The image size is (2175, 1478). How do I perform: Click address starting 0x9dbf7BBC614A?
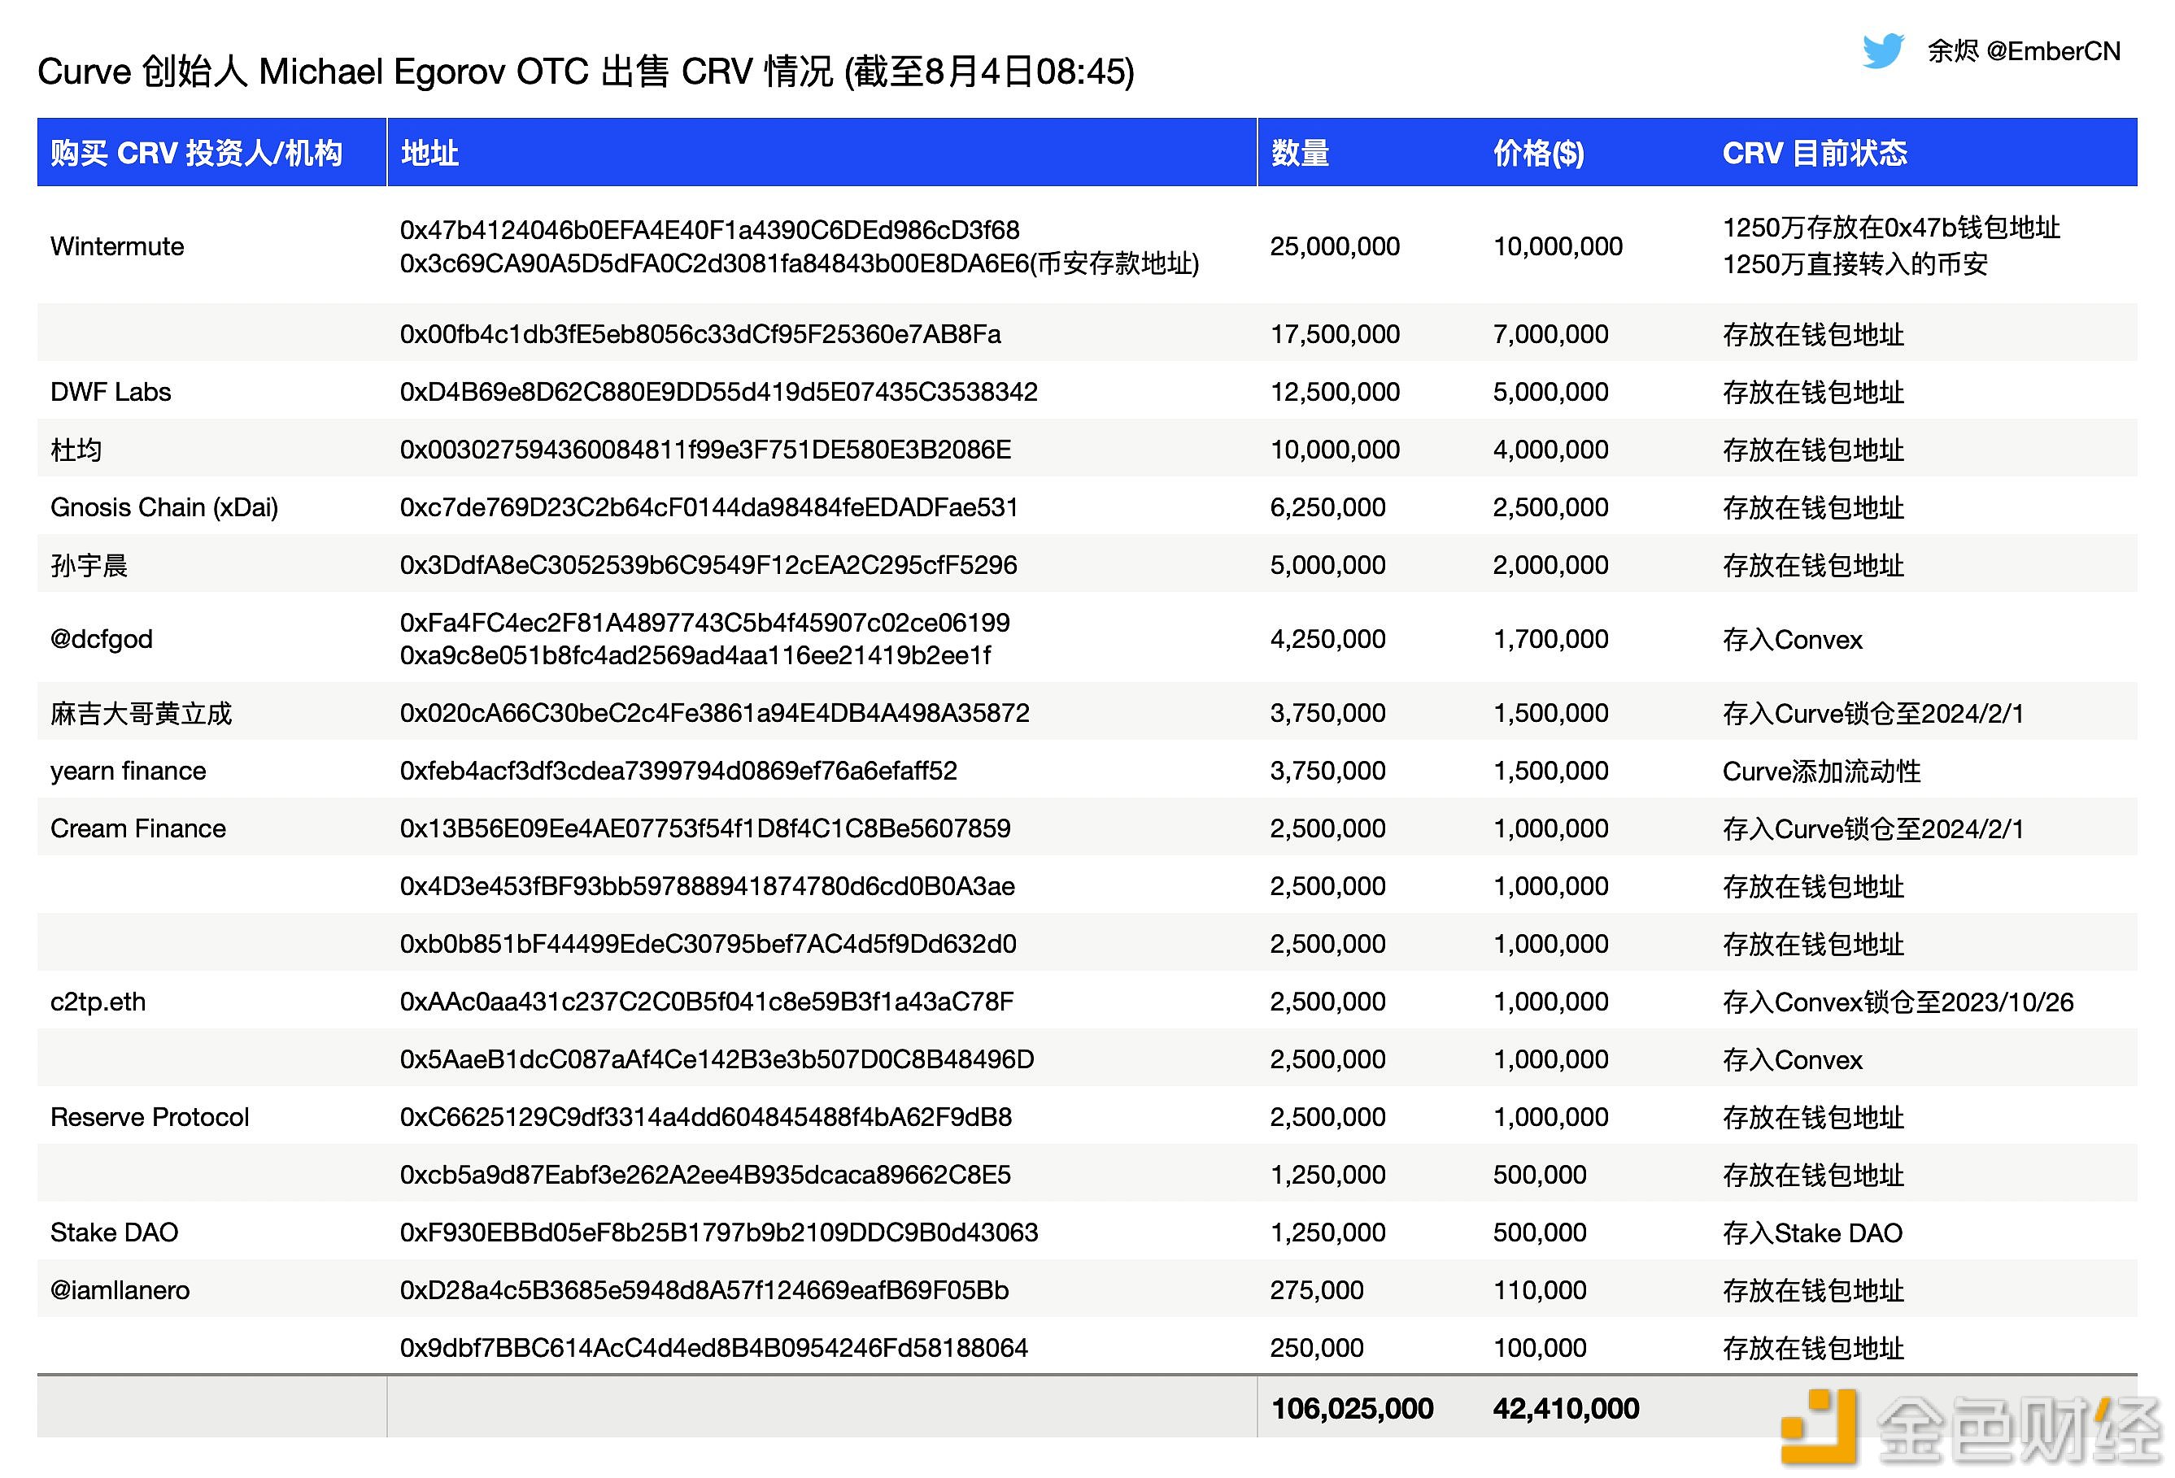click(713, 1349)
